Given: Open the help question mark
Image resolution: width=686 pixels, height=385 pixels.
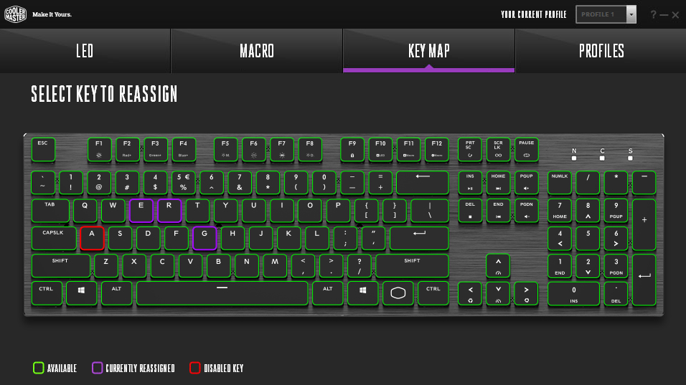Looking at the screenshot, I should tap(653, 14).
